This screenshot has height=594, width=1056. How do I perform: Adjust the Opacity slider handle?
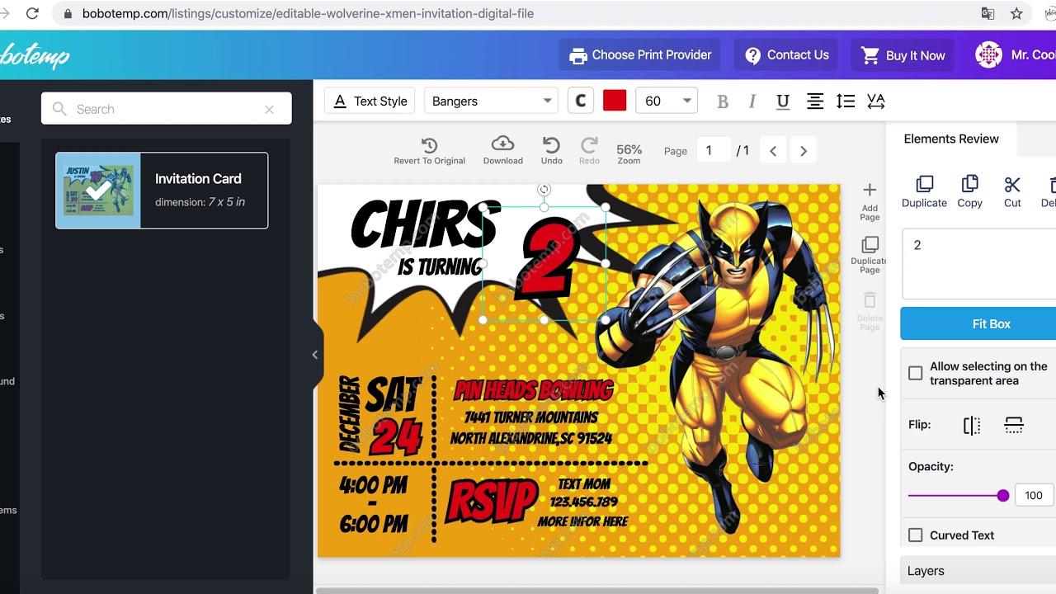(x=1003, y=496)
